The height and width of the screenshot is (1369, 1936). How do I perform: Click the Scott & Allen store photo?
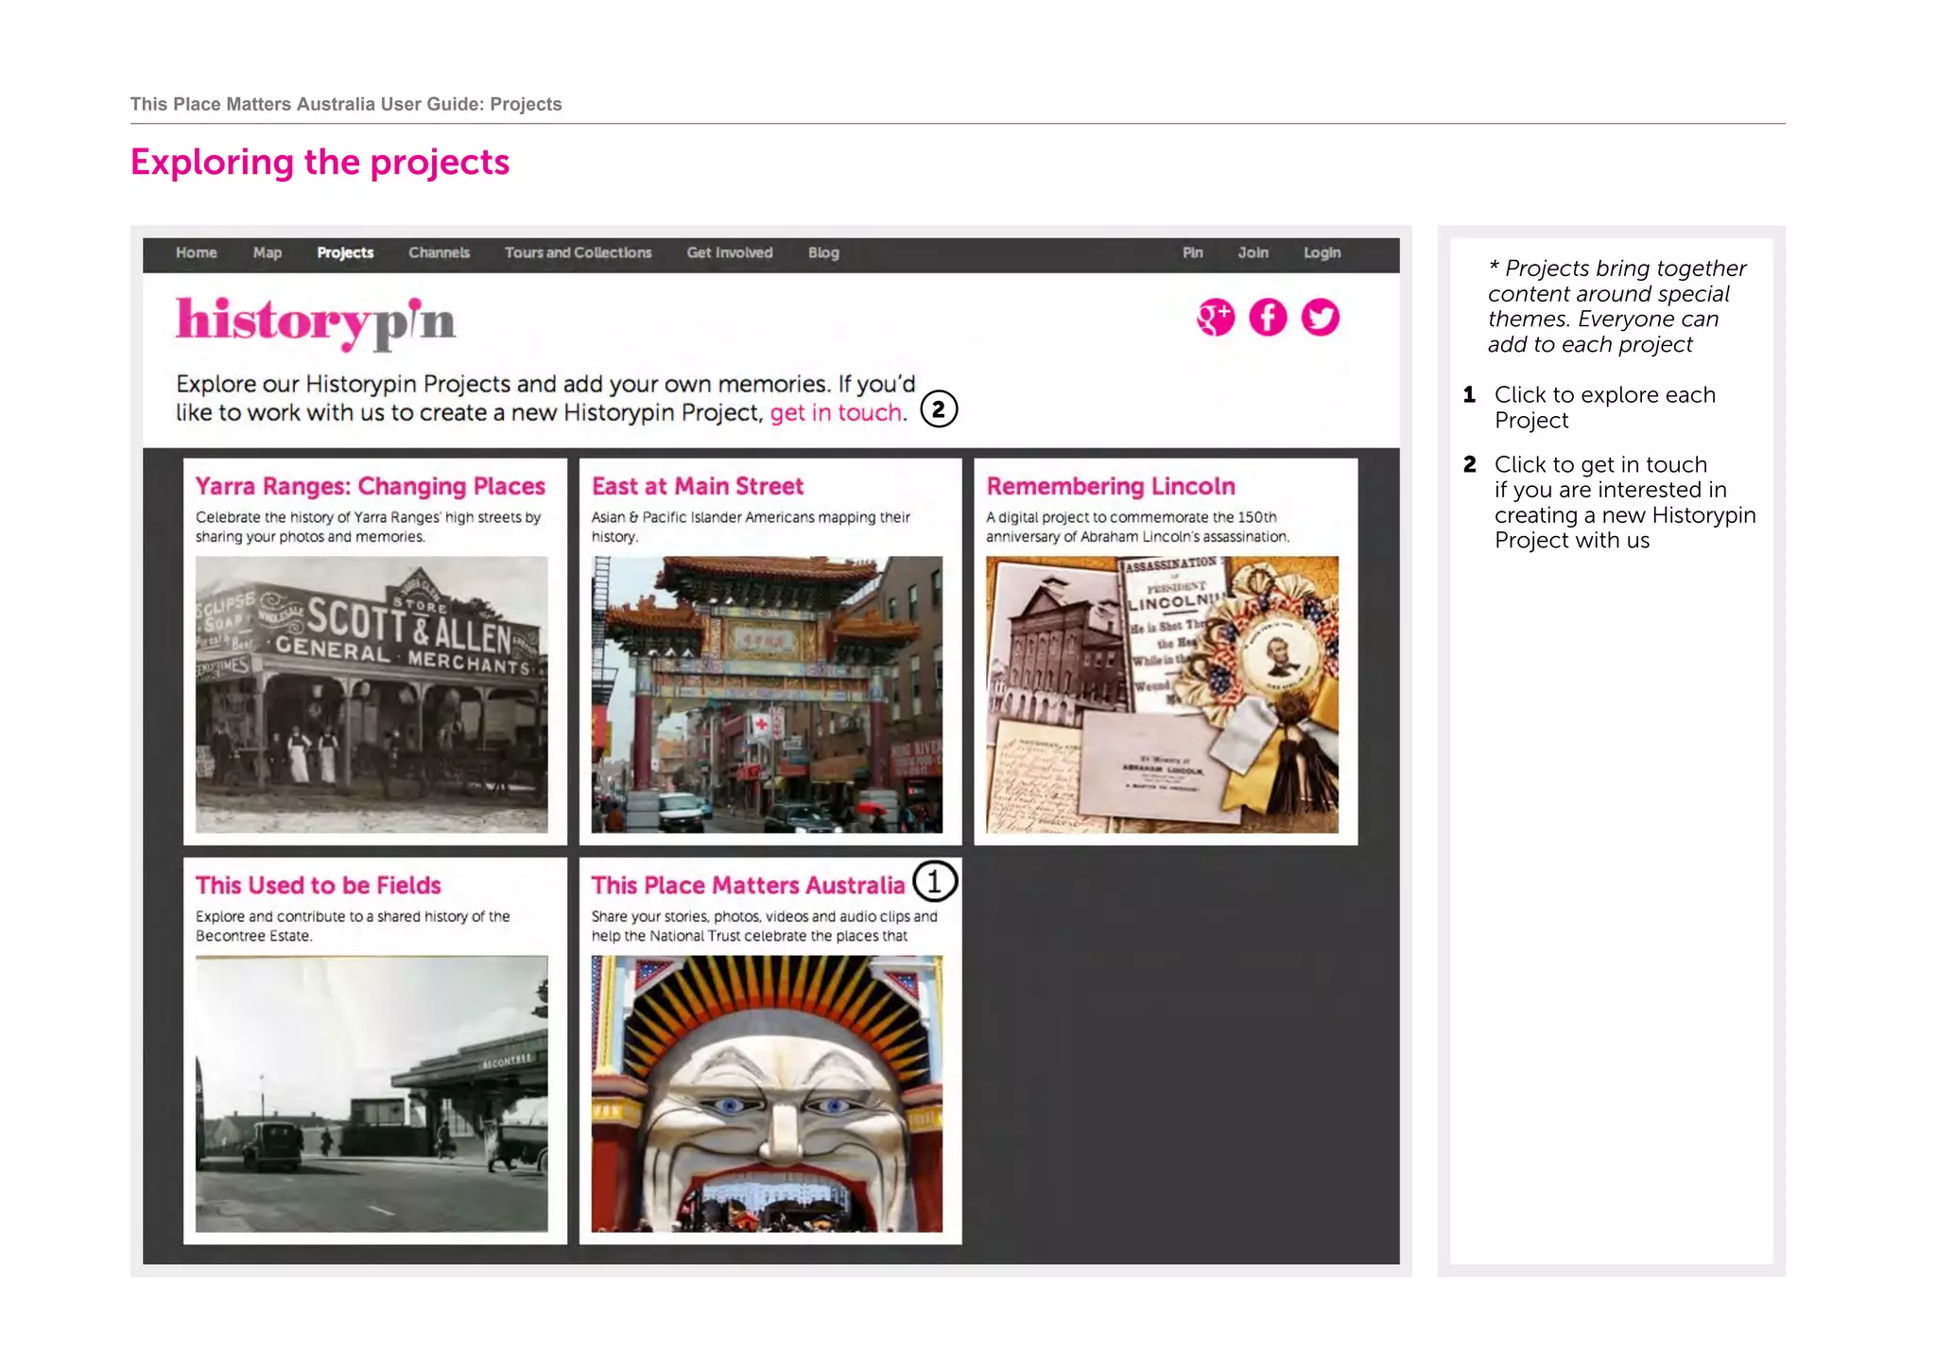coord(372,695)
